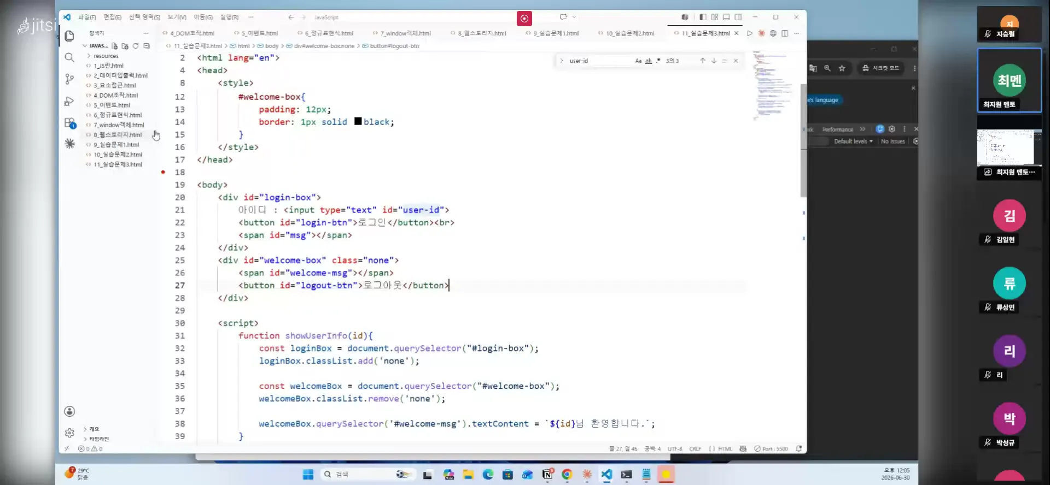Click the UTF-8 encoding in the status bar
1050x485 pixels.
pyautogui.click(x=675, y=449)
